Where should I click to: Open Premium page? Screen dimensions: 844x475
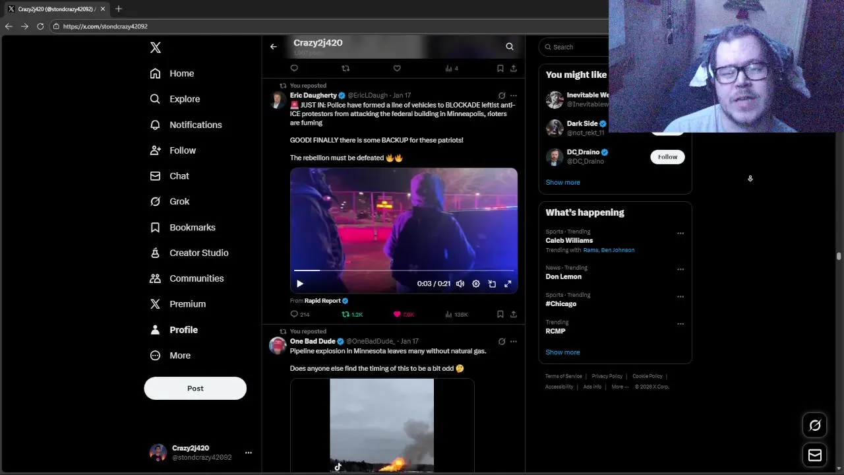pos(178,304)
